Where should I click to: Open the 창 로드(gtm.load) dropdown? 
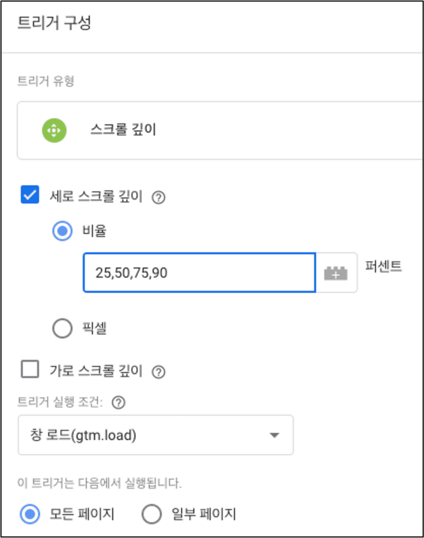tap(156, 435)
